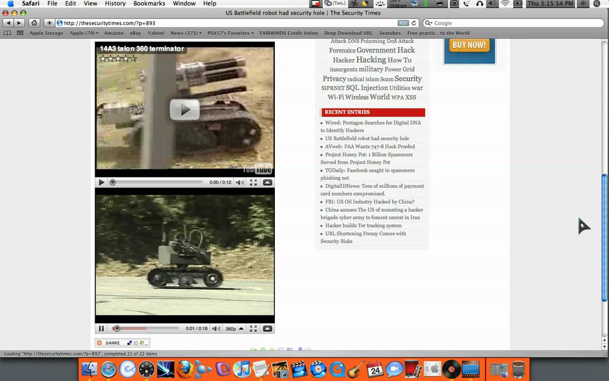Screen dimensions: 609x381
Task: Open Spotlight search magnifier icon
Action: [596, 4]
